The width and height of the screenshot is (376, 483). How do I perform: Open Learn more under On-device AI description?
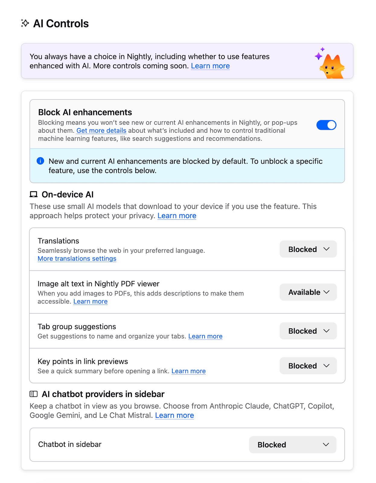177,216
